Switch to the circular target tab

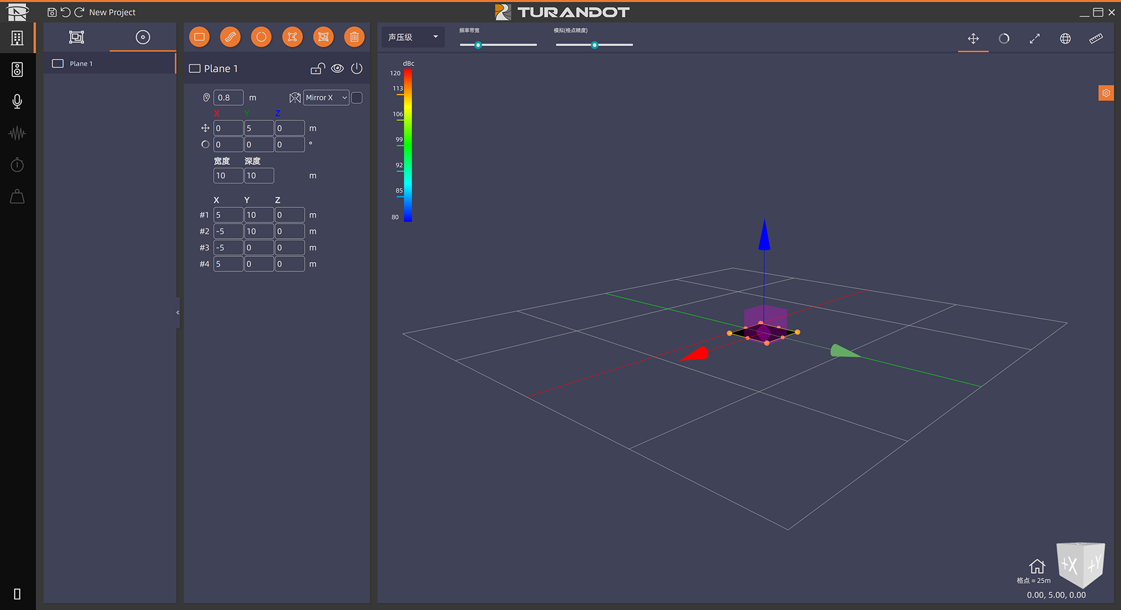(142, 37)
